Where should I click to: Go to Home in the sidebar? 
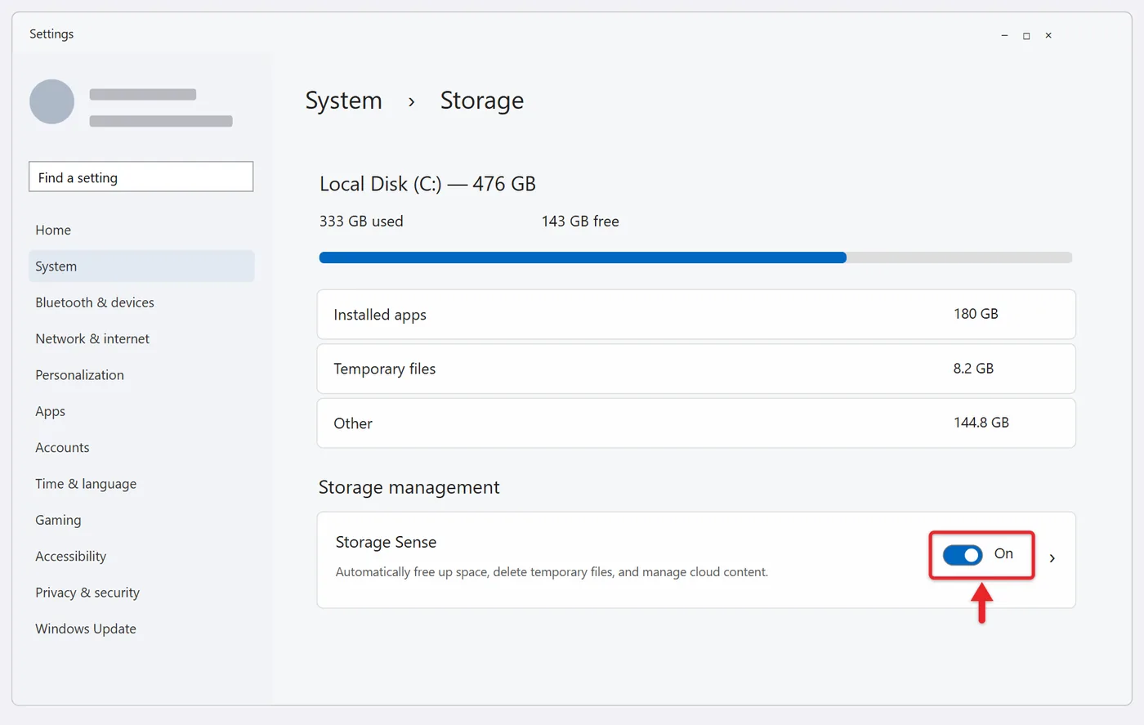click(53, 230)
